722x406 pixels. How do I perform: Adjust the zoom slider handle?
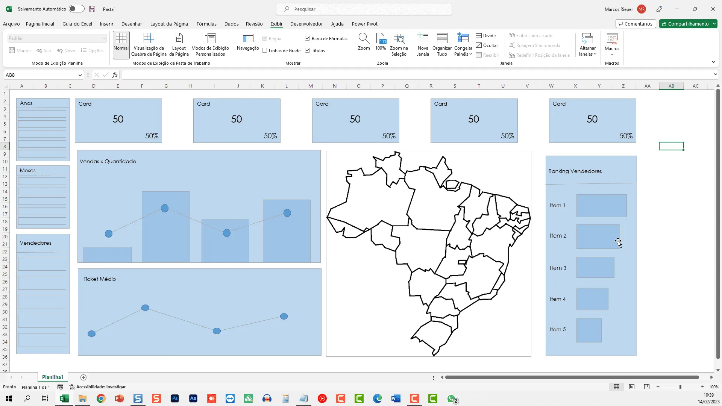[x=680, y=387]
